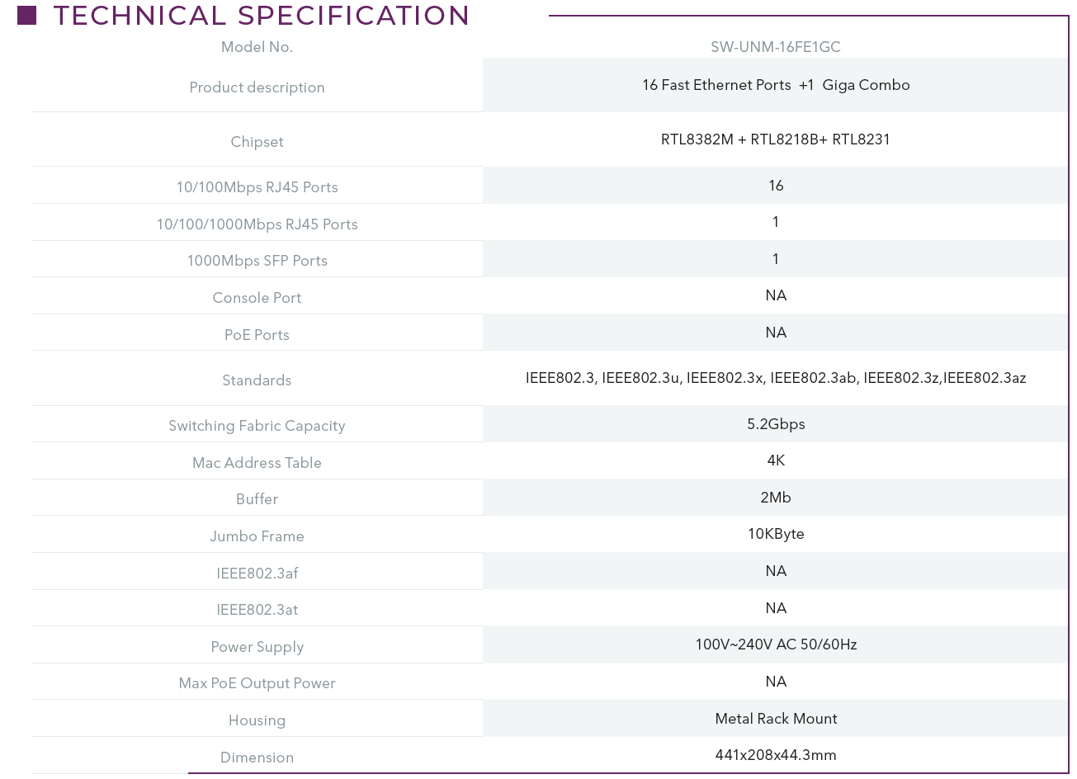Screen dimensions: 1077x779
Task: Click the 5.2Gbps switching capacity value
Action: pyautogui.click(x=776, y=424)
